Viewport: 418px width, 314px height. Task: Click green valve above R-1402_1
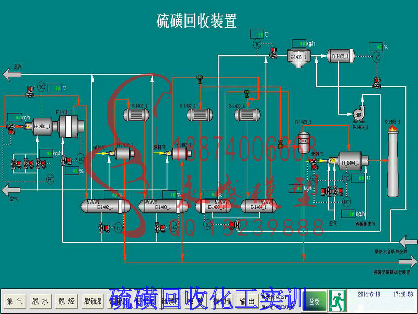click(x=200, y=80)
